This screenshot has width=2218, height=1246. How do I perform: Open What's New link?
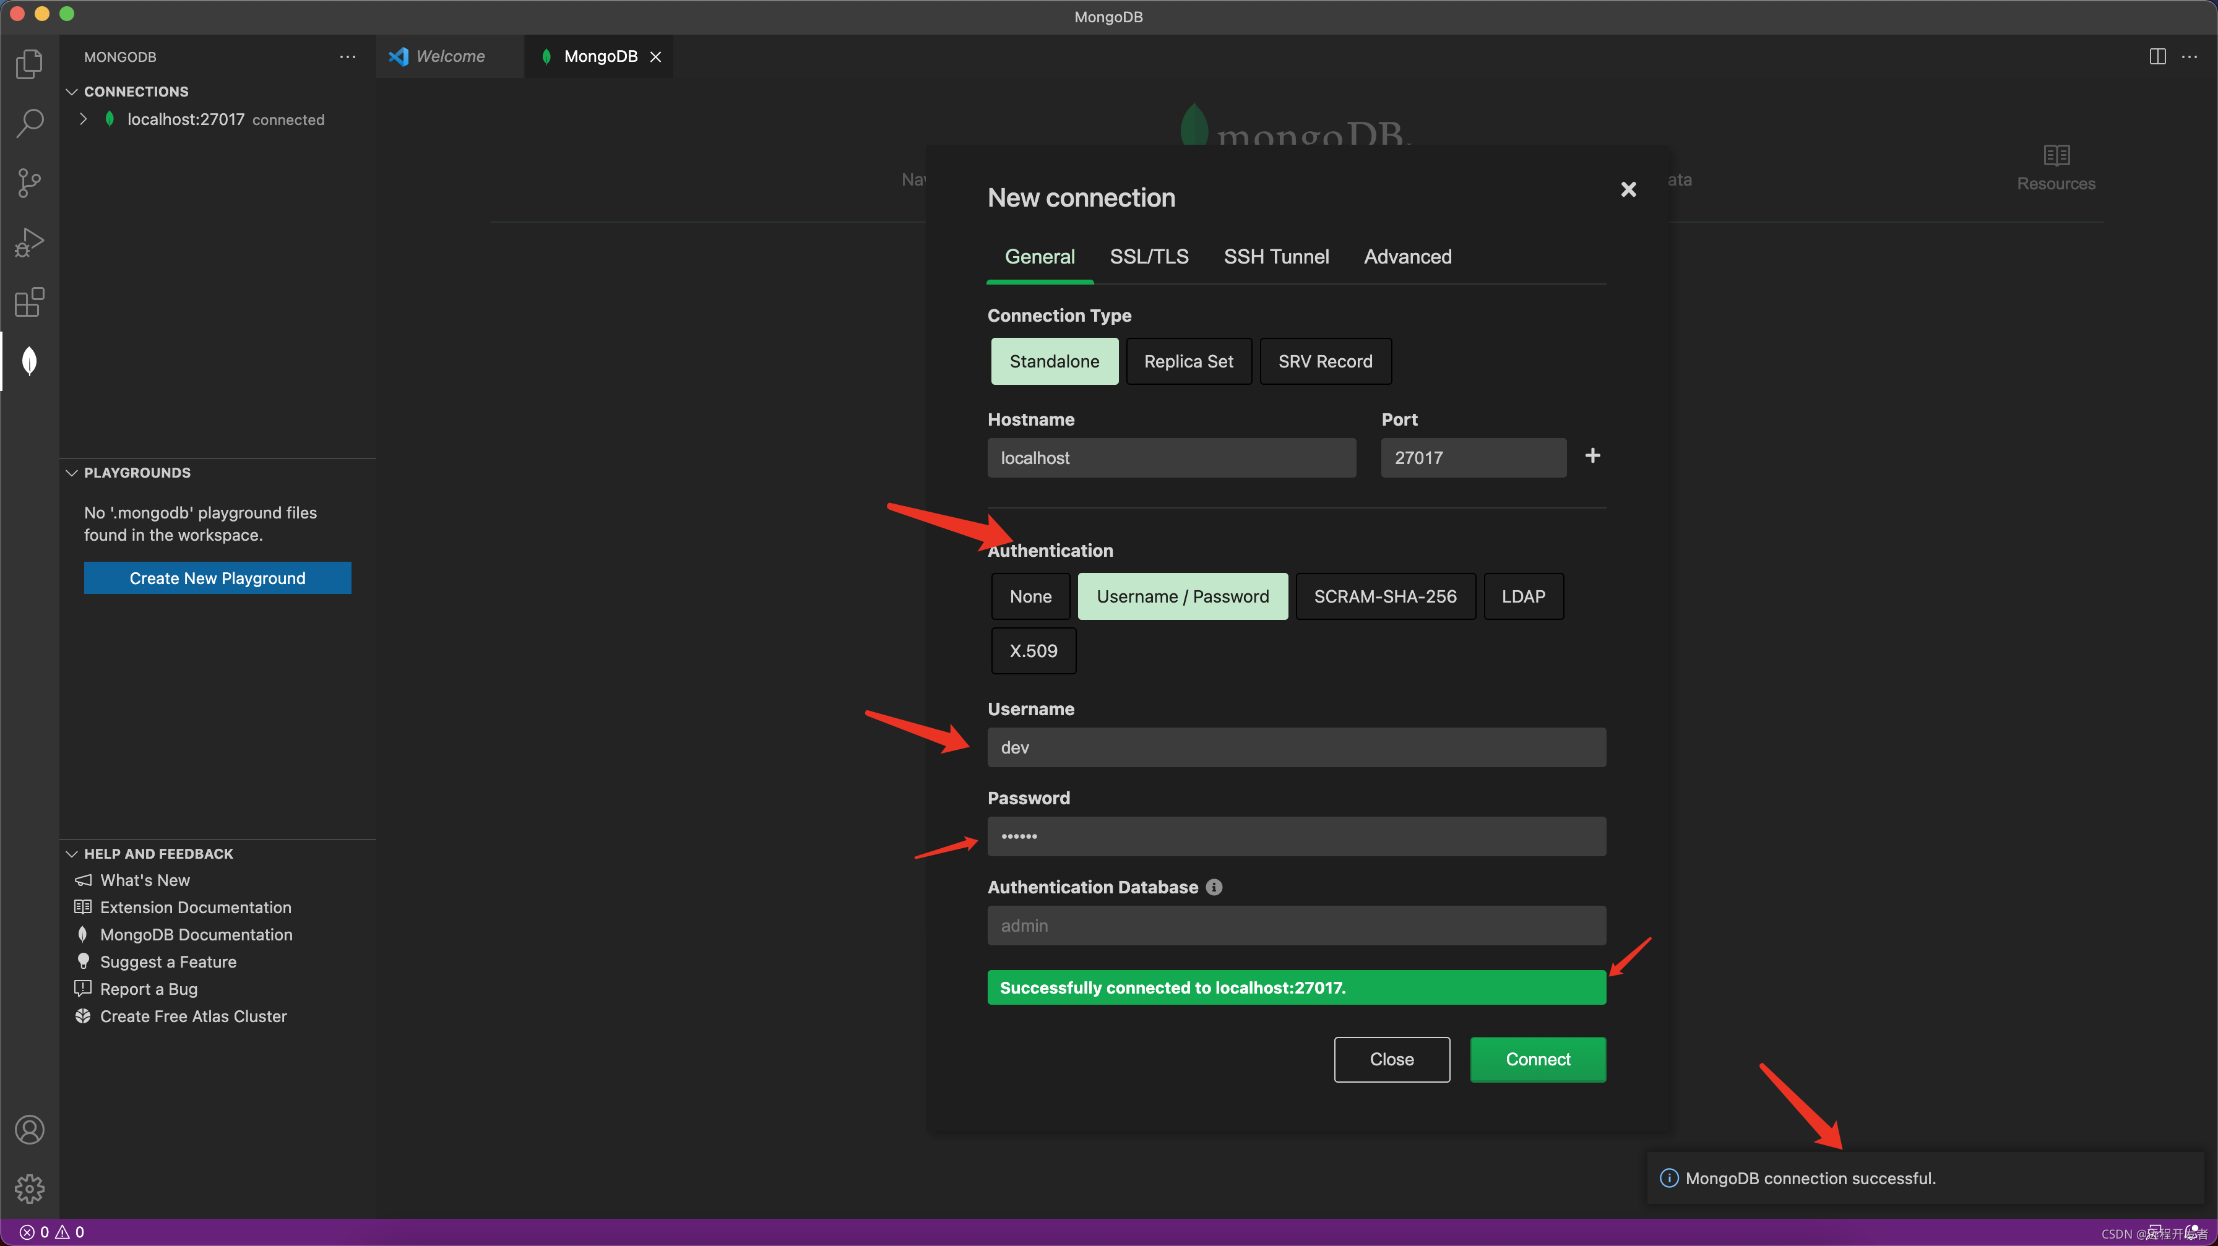click(x=145, y=880)
